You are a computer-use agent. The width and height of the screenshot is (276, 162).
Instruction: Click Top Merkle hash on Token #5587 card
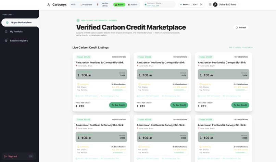[x=241, y=90]
